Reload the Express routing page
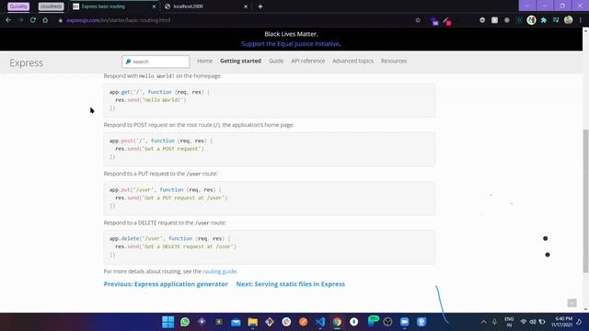Screen dimensions: 589x331 (33, 20)
